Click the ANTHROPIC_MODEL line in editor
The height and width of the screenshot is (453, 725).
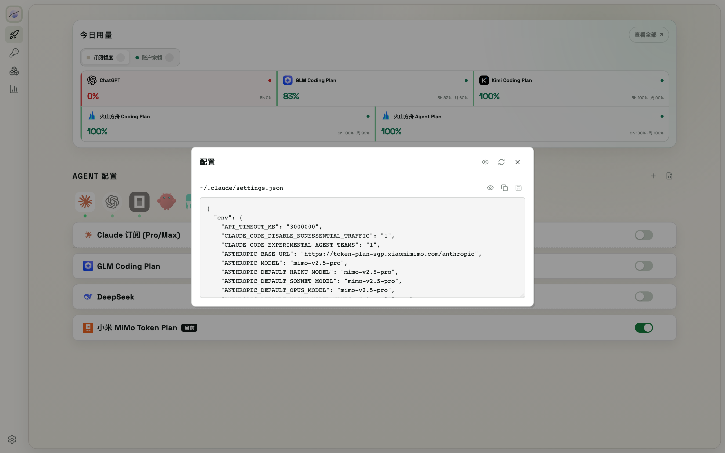click(284, 263)
